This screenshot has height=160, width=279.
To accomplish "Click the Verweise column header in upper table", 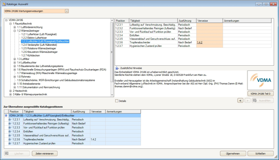I will coord(210,21).
